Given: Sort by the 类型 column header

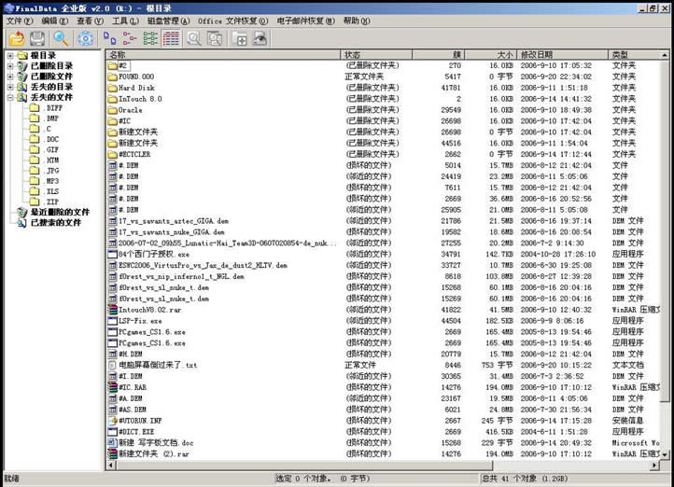Looking at the screenshot, I should pyautogui.click(x=635, y=54).
